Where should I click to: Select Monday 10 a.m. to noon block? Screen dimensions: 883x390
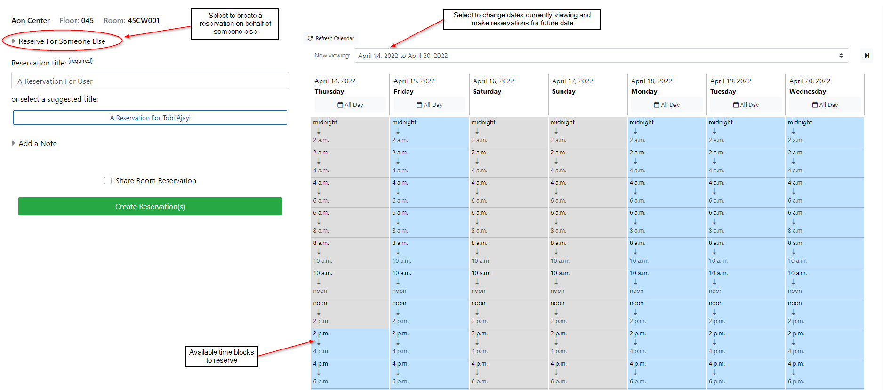coord(666,283)
